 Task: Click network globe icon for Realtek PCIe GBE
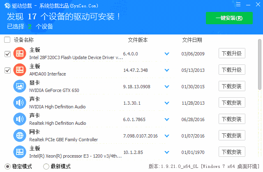click(x=20, y=135)
